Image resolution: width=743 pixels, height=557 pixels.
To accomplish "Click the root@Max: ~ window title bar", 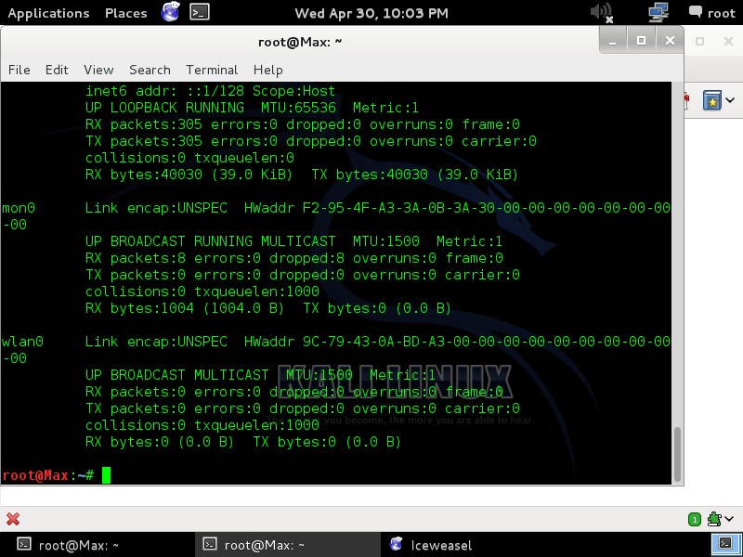I will point(300,42).
